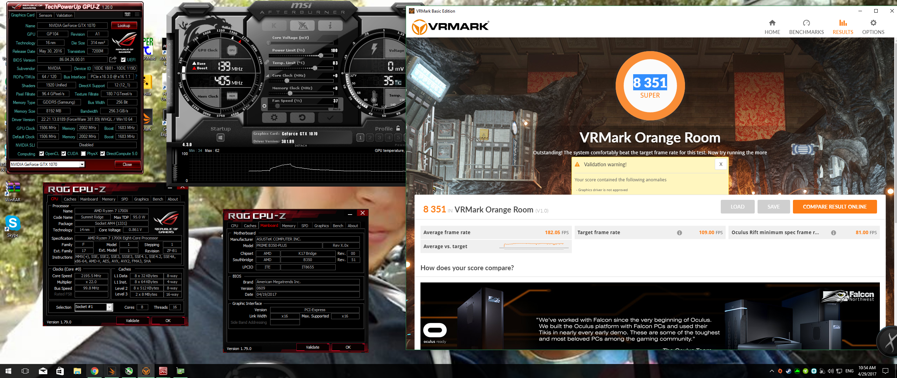The image size is (897, 378).
Task: Select Afterburner profile slot 1
Action: pos(360,138)
